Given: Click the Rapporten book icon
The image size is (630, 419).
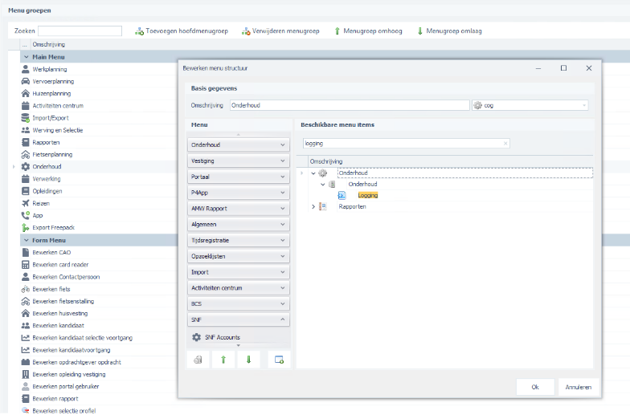Looking at the screenshot, I should pyautogui.click(x=26, y=142).
